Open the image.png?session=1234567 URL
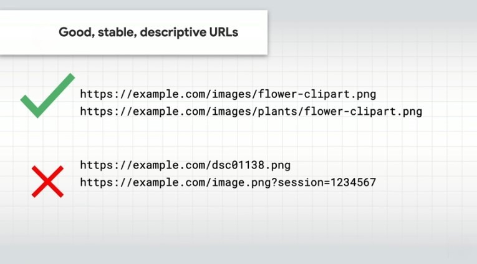477x264 pixels. coord(228,183)
